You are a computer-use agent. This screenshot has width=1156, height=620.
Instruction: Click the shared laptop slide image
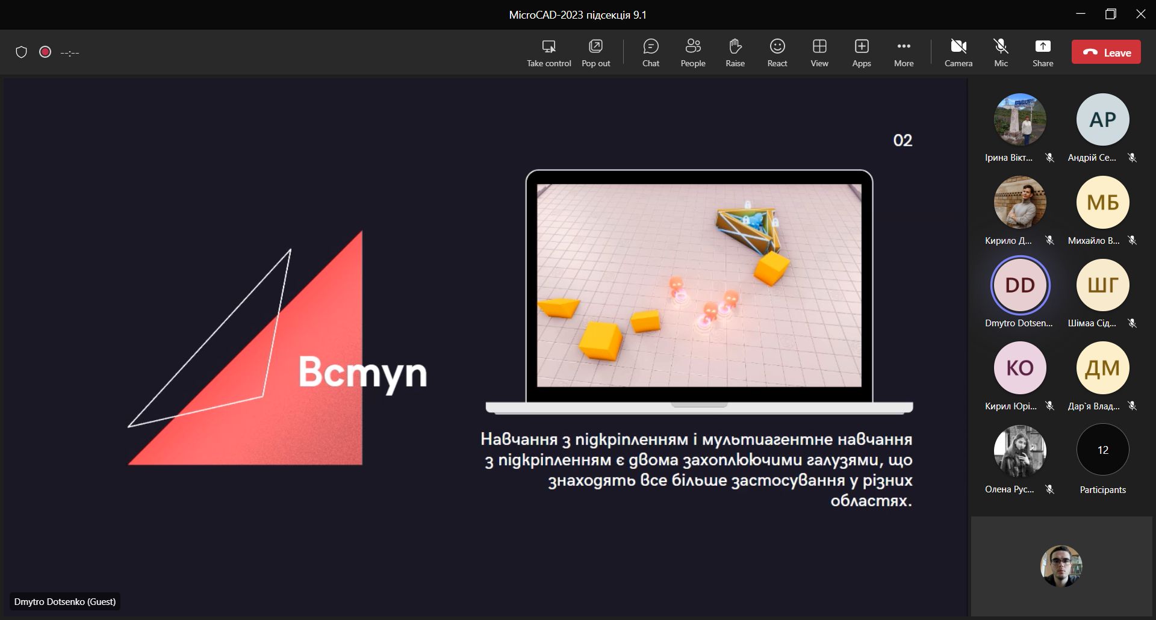point(699,286)
